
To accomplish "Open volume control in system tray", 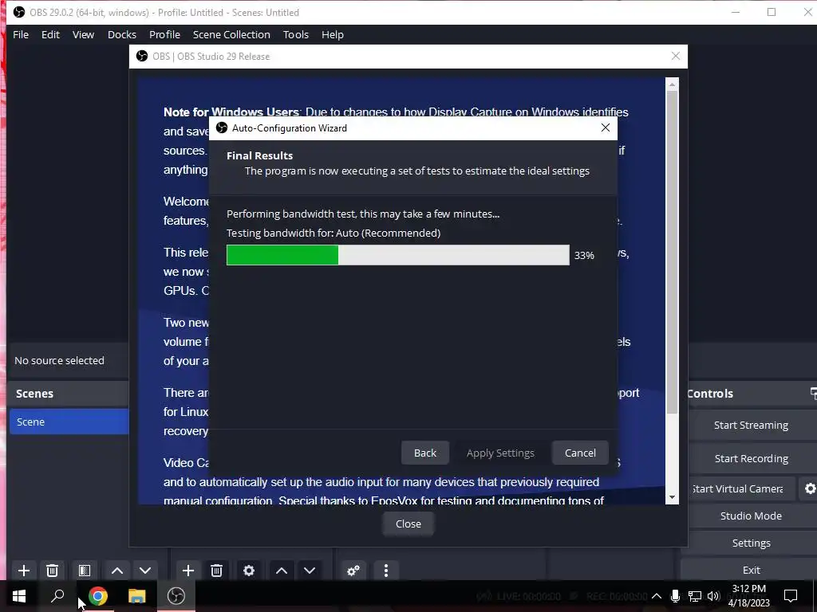I will pos(713,596).
